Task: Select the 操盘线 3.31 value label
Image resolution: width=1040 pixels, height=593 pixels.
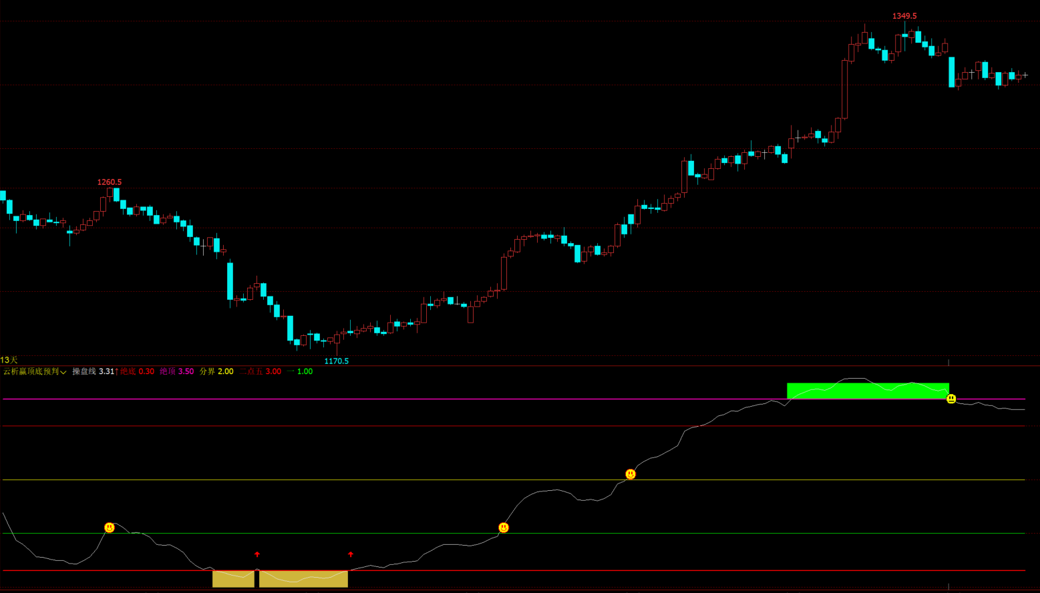Action: pyautogui.click(x=94, y=371)
